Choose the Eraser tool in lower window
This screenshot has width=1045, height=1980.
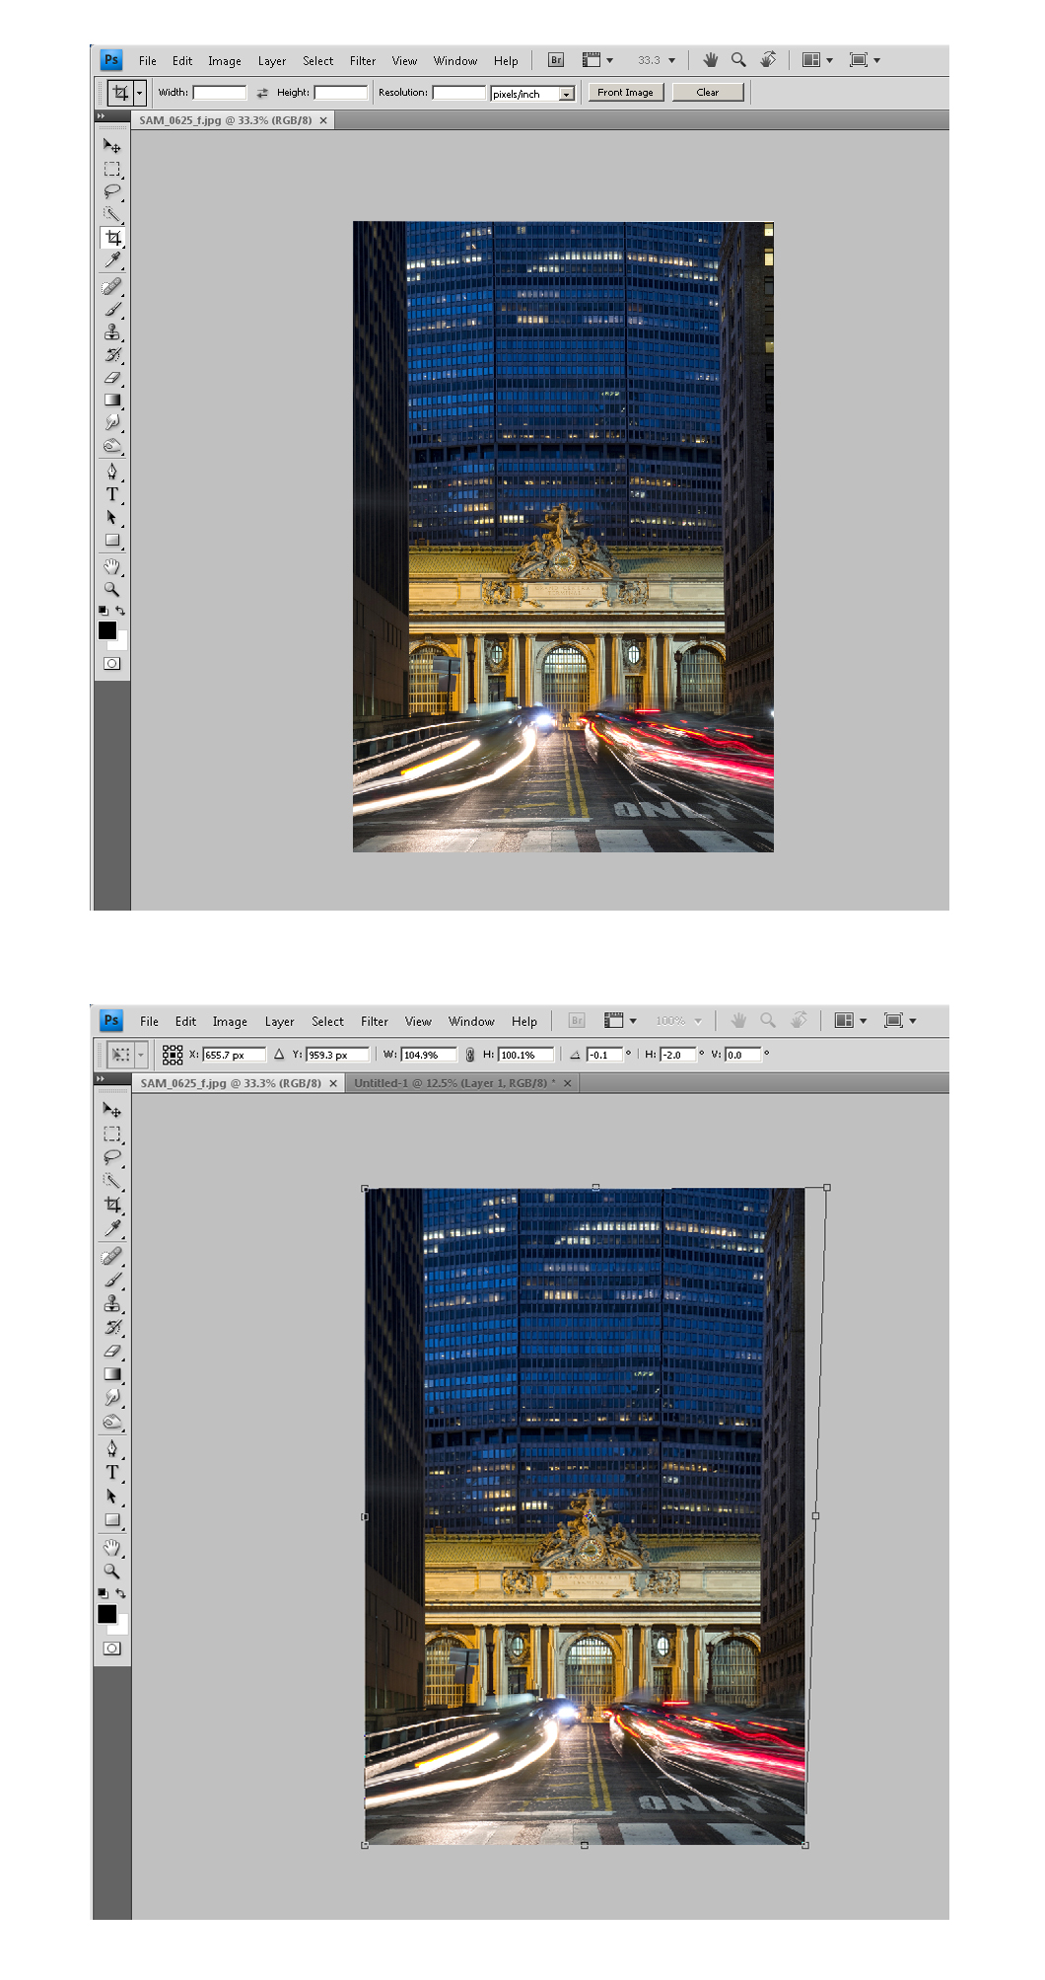click(112, 1352)
